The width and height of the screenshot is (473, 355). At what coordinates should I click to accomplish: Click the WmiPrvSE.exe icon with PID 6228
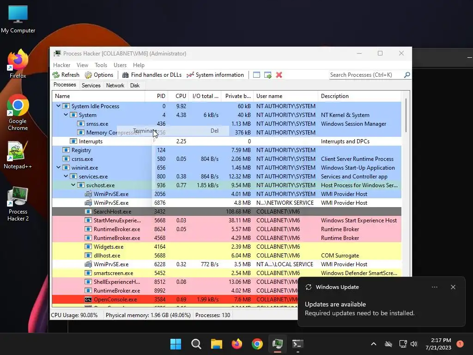88,264
